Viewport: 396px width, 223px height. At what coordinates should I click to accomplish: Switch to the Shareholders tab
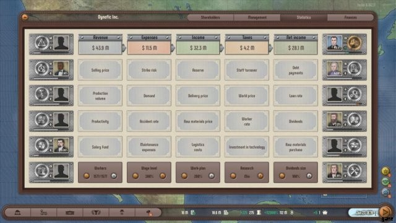(210, 17)
